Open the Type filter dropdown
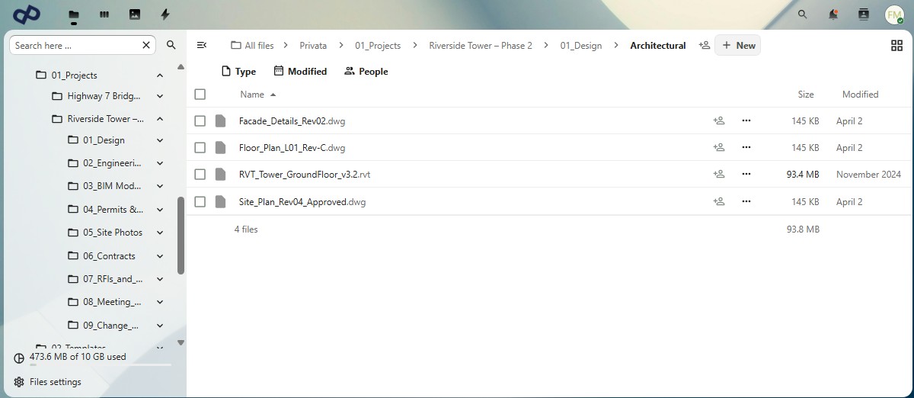The height and width of the screenshot is (398, 914). point(238,72)
